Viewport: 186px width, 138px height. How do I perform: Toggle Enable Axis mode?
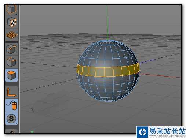(11, 92)
